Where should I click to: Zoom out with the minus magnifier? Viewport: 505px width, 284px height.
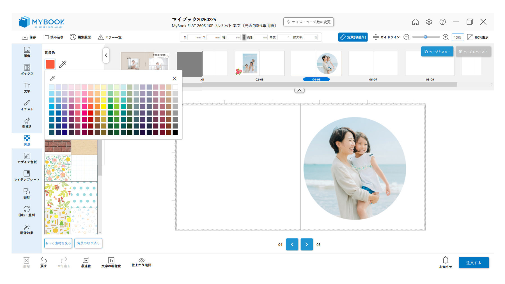(407, 37)
